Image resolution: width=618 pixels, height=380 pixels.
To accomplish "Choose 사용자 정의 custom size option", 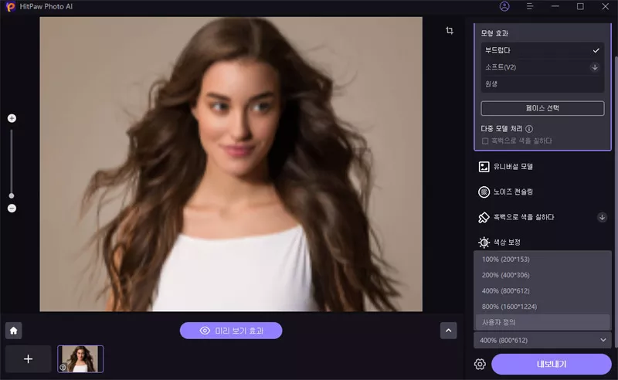I will 542,322.
